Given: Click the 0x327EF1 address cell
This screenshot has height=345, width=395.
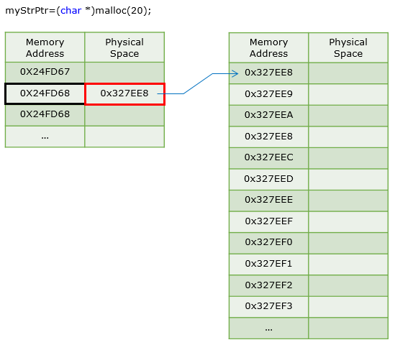Looking at the screenshot, I should pos(268,264).
